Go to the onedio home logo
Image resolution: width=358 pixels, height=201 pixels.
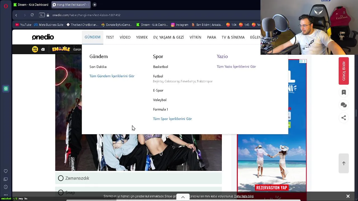tap(43, 37)
